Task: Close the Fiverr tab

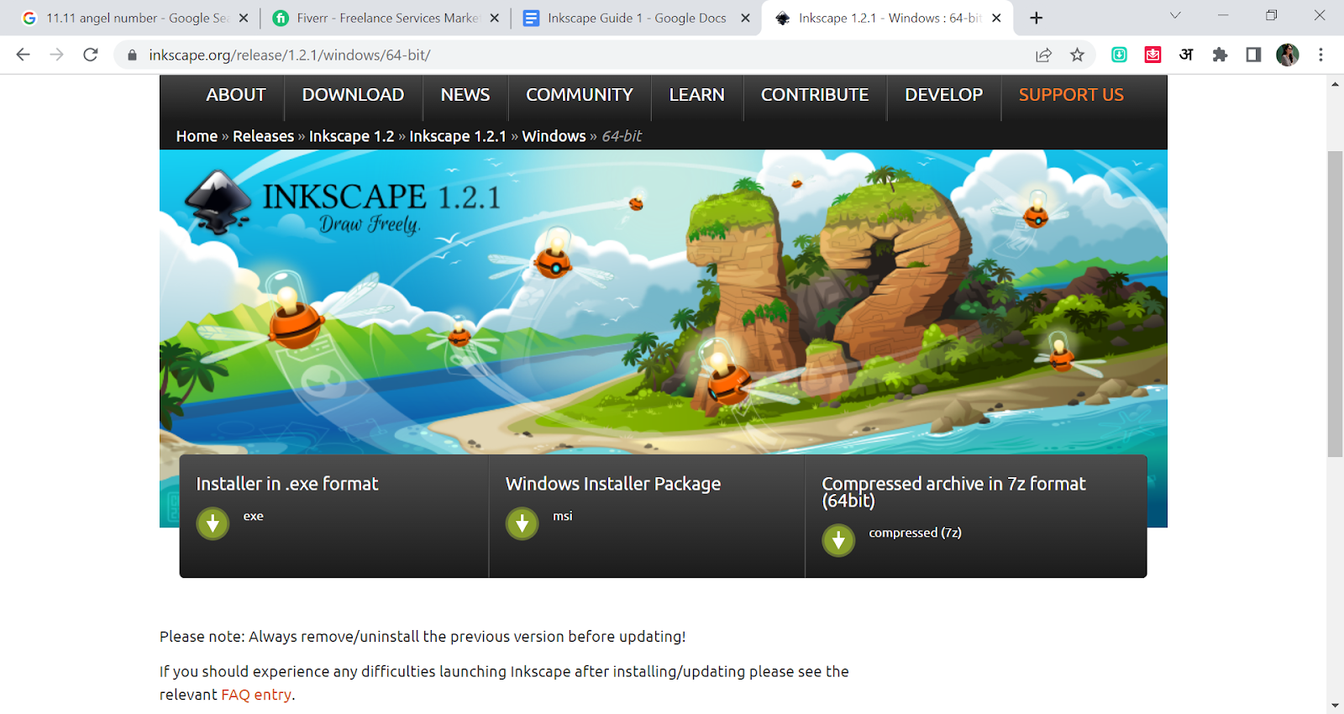Action: (x=494, y=18)
